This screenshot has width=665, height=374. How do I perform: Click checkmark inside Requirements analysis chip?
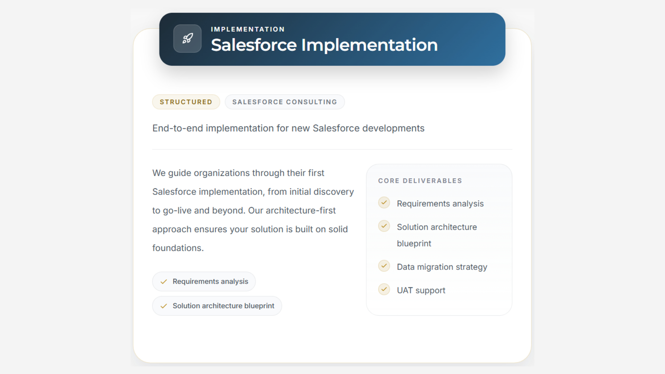point(164,282)
